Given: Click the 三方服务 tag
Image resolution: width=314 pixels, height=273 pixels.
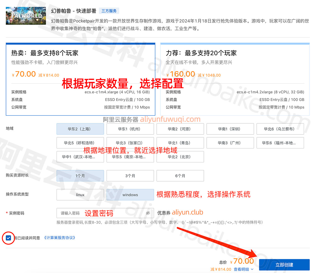Looking at the screenshot, I should coord(109,11).
